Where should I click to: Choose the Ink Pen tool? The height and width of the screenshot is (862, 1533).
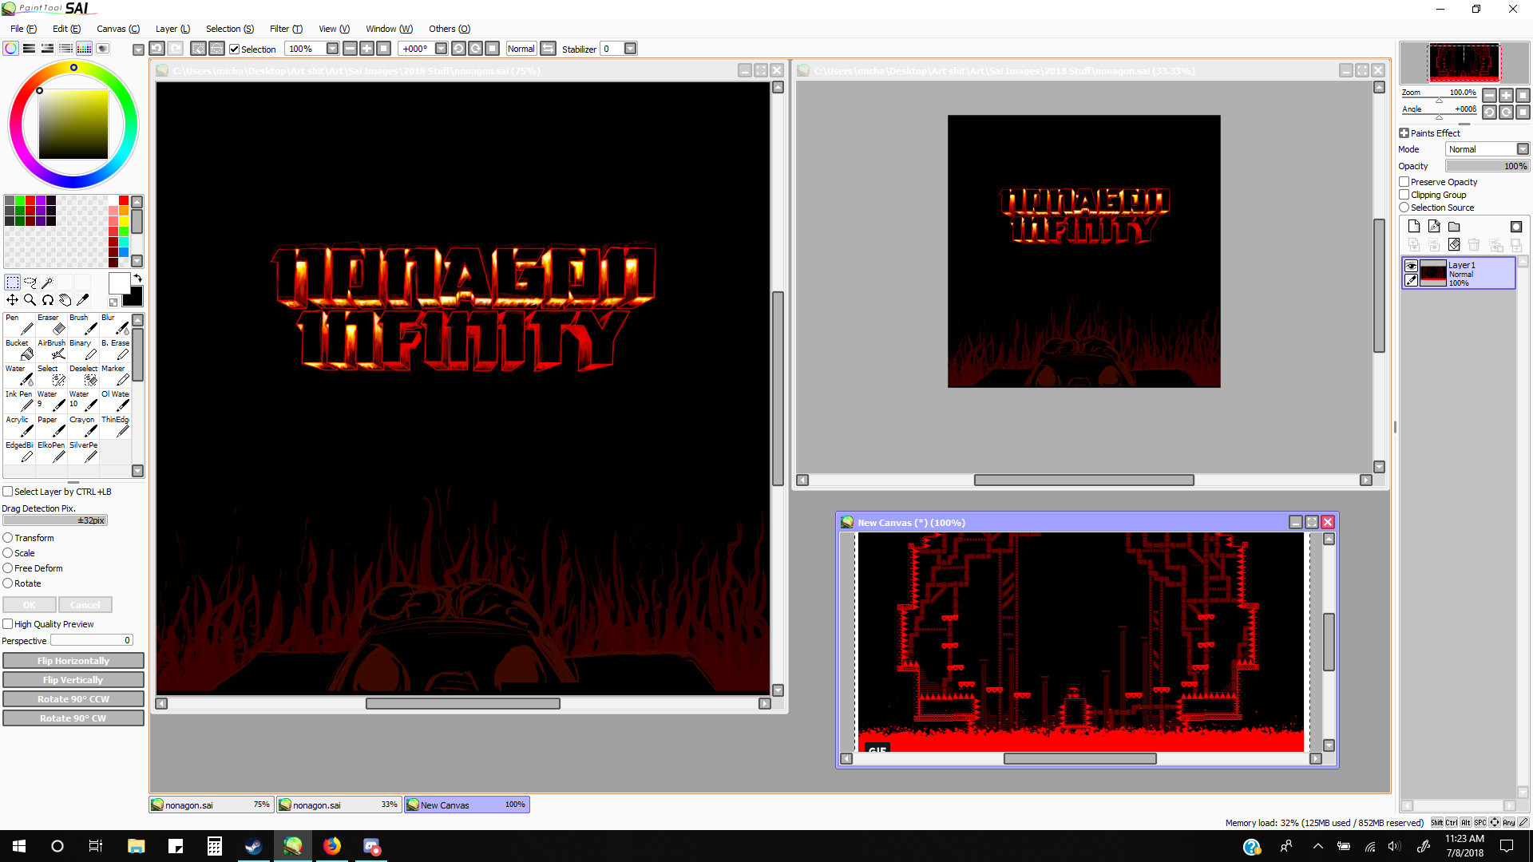click(19, 401)
